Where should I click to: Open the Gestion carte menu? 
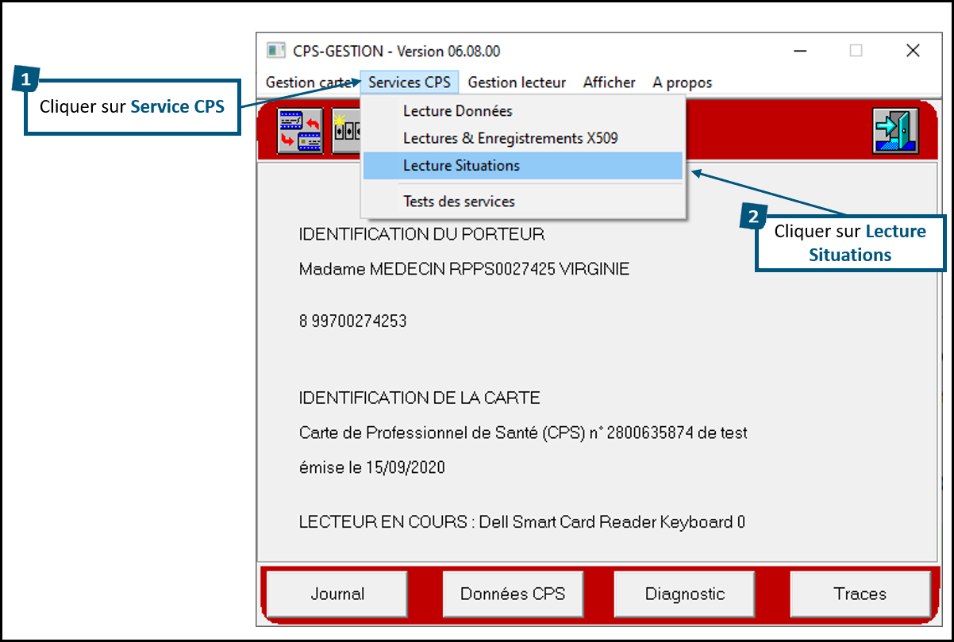click(309, 82)
